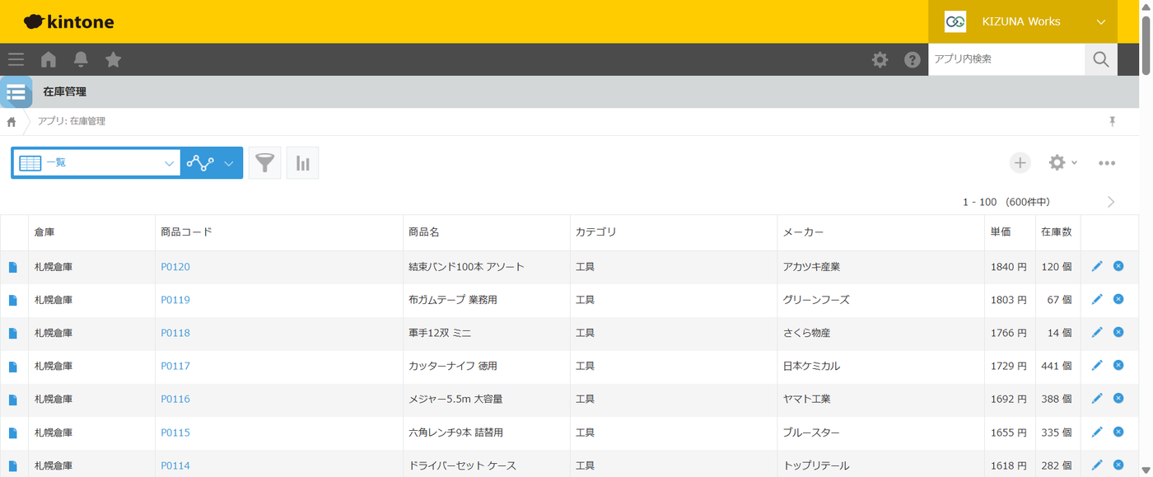Edit the P0118 record with pencil icon
1153x477 pixels.
pyautogui.click(x=1097, y=332)
